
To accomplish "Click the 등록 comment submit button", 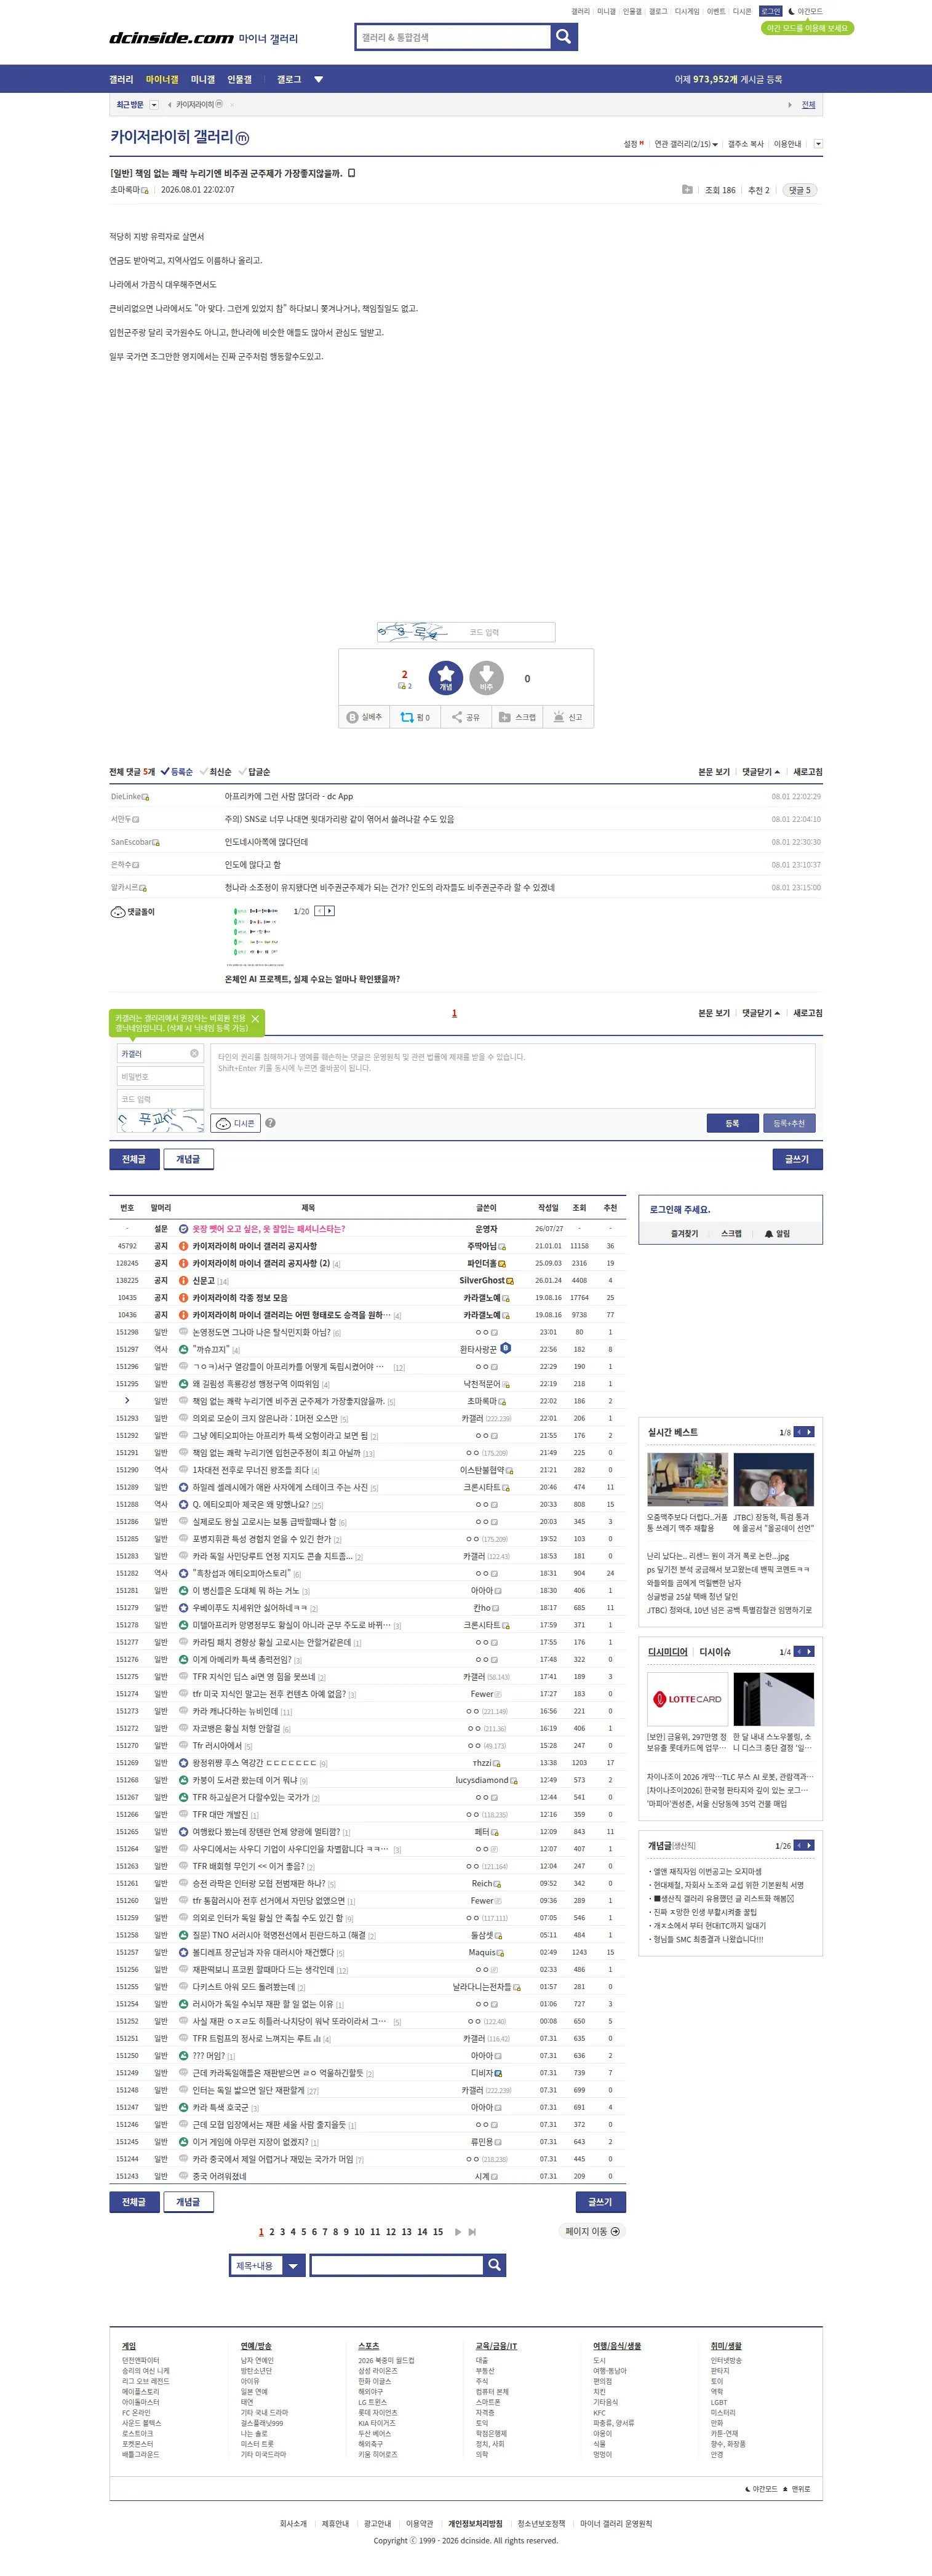I will point(732,1123).
